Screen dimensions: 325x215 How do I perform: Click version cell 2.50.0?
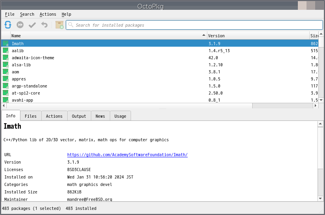[x=216, y=93]
